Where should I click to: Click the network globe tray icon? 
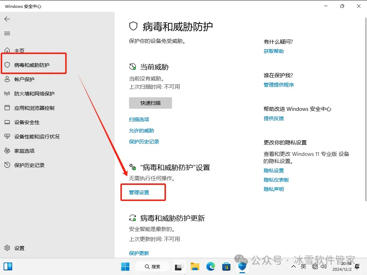pyautogui.click(x=315, y=266)
